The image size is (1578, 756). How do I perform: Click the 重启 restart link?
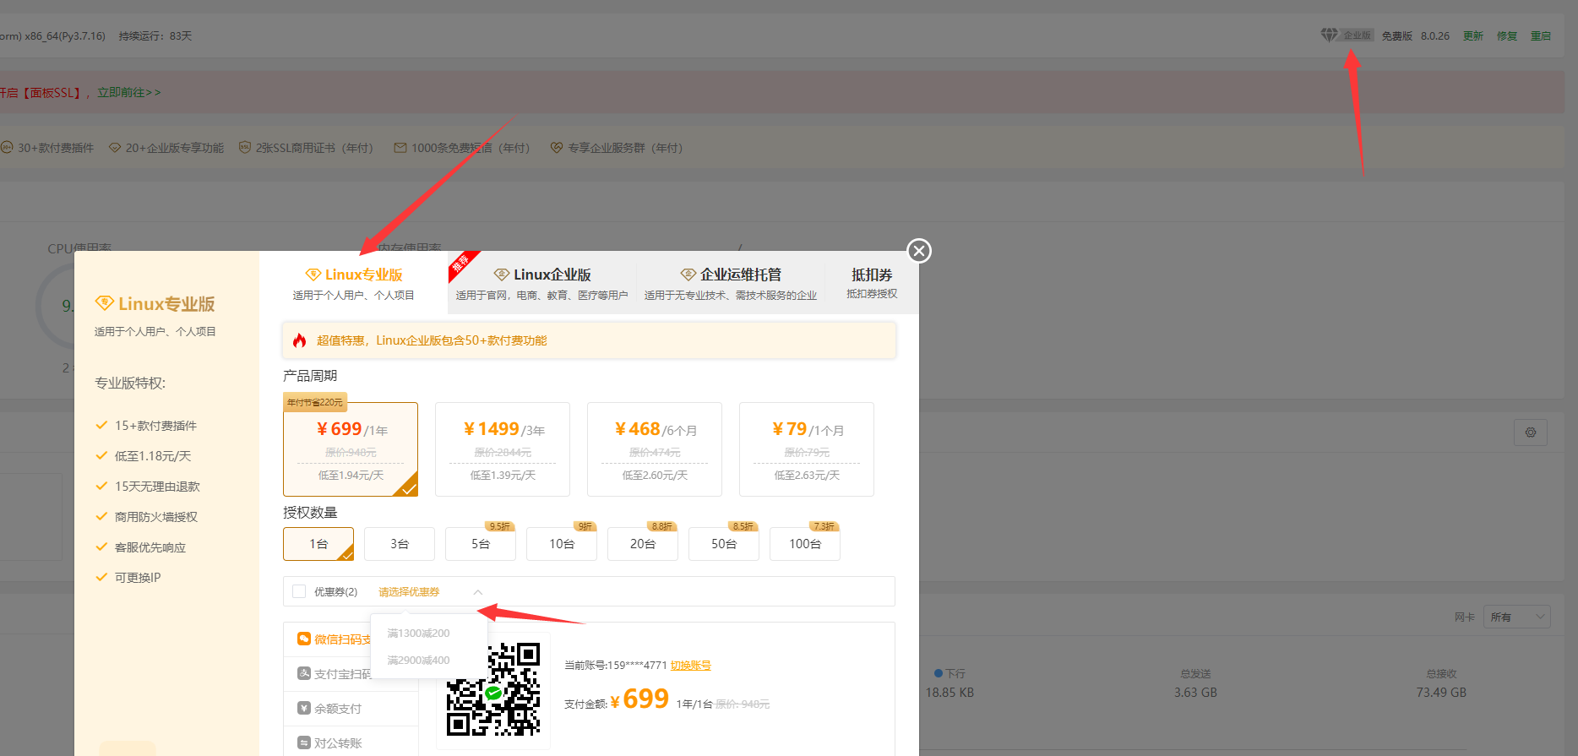tap(1541, 35)
